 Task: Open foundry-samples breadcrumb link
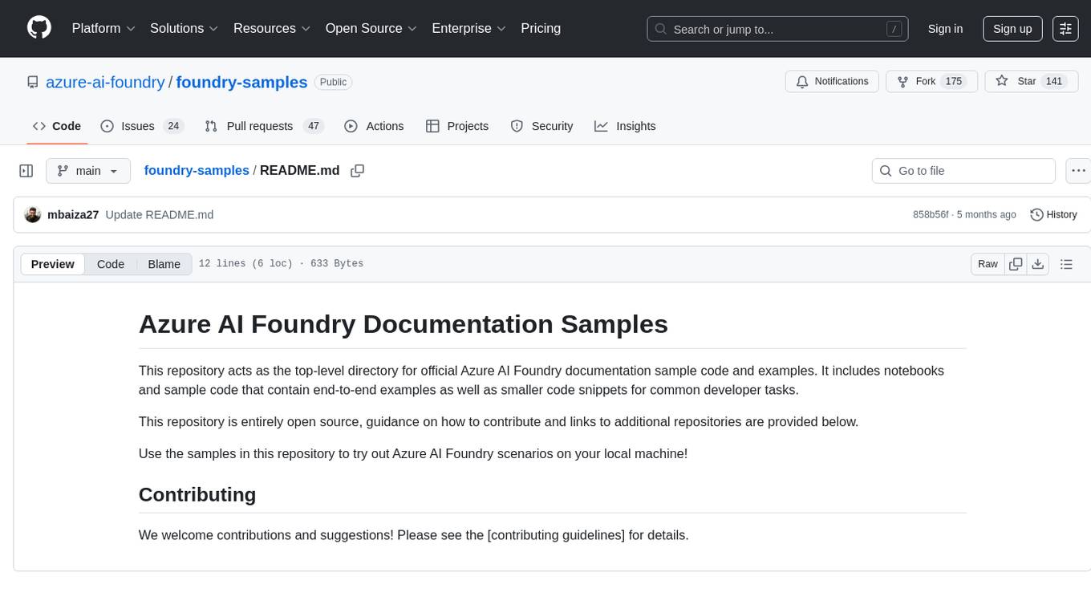[x=197, y=171]
